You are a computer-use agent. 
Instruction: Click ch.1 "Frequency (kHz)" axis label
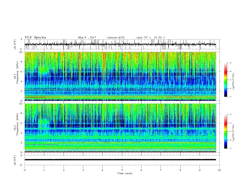(17, 73)
